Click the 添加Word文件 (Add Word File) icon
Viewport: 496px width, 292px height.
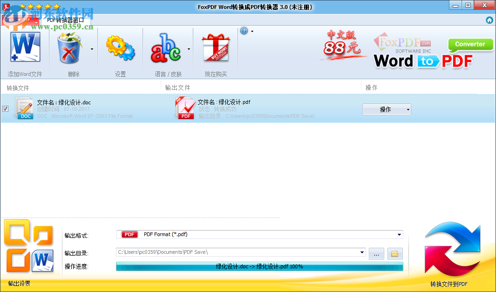tap(25, 47)
